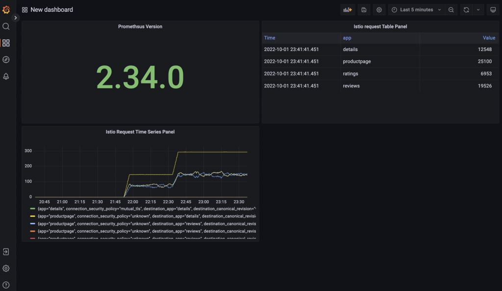Click the sign-in icon in the sidebar

point(6,252)
